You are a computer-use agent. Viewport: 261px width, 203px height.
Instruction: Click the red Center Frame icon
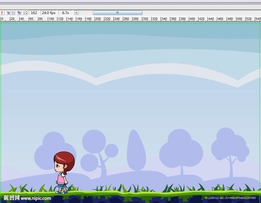(2, 13)
